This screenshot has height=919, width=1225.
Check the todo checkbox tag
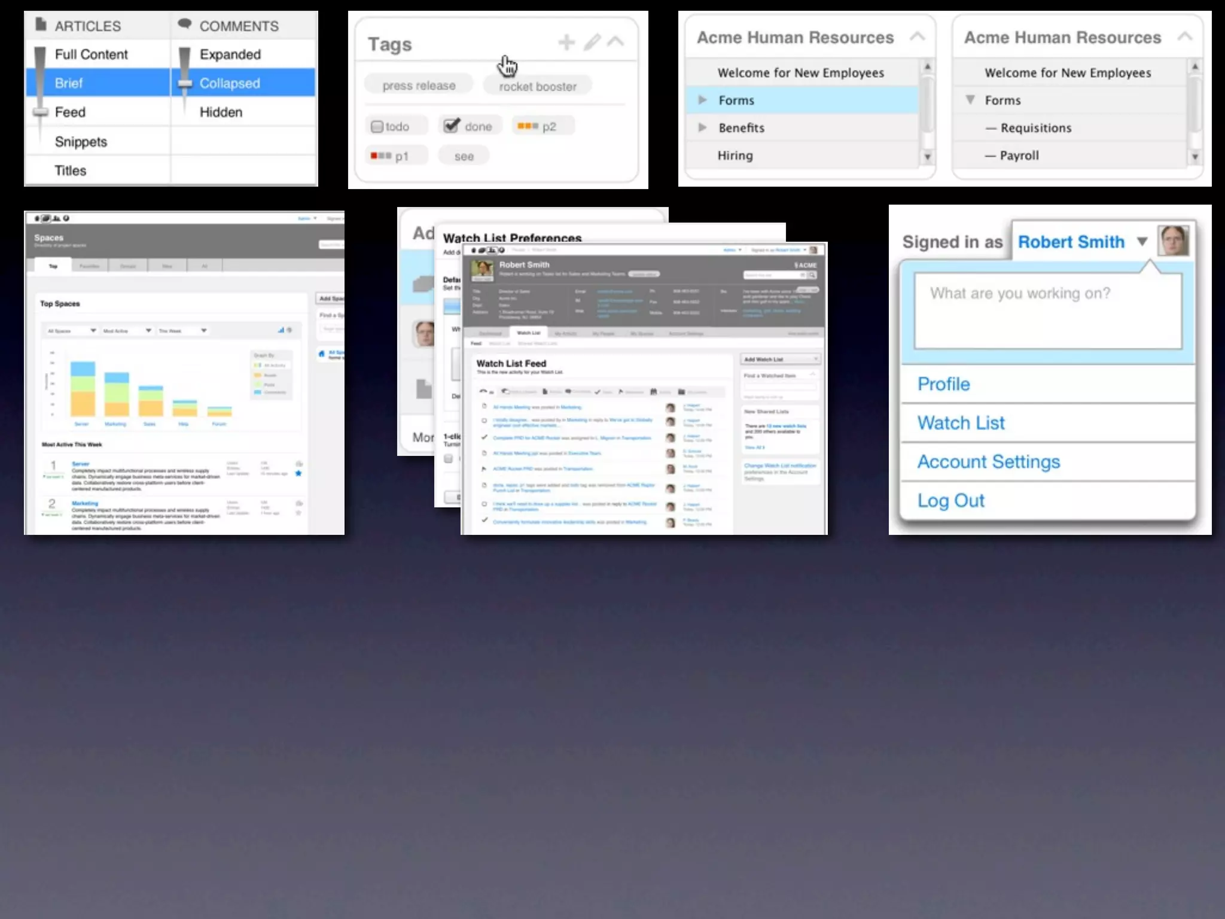pos(377,127)
